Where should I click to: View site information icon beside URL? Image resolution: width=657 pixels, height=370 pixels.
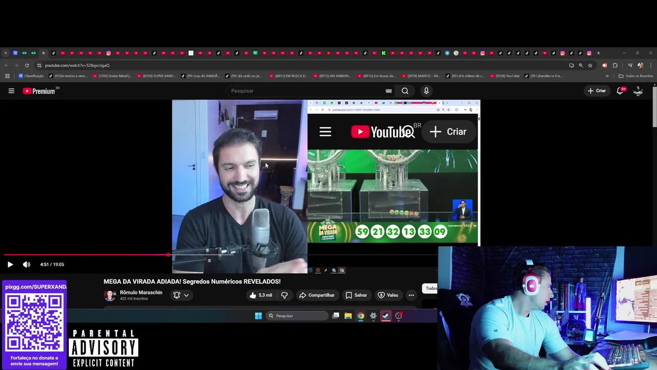[39, 65]
